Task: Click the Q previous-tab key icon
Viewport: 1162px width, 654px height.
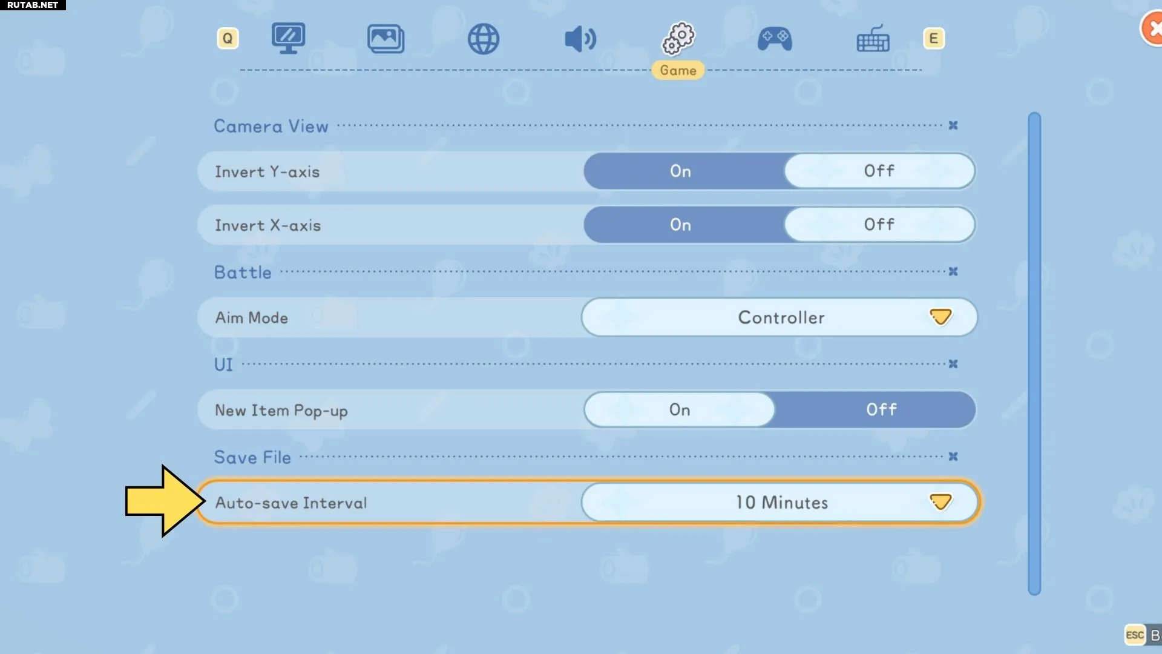Action: 228,39
